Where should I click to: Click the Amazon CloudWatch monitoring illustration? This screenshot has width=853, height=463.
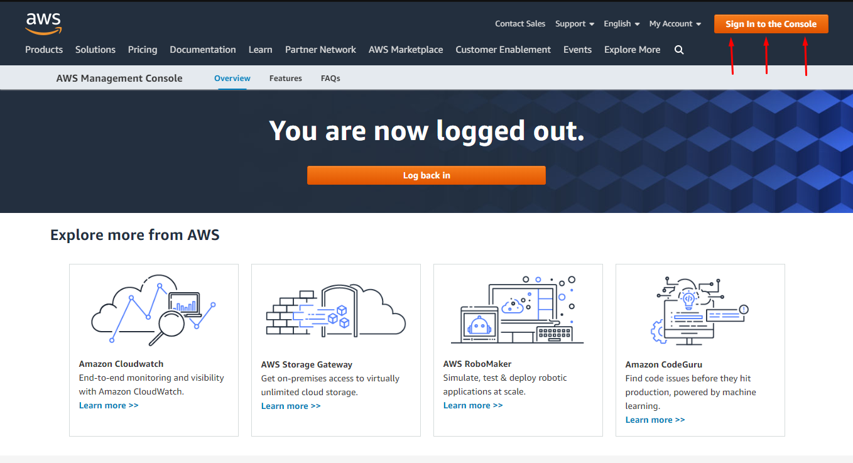point(153,309)
